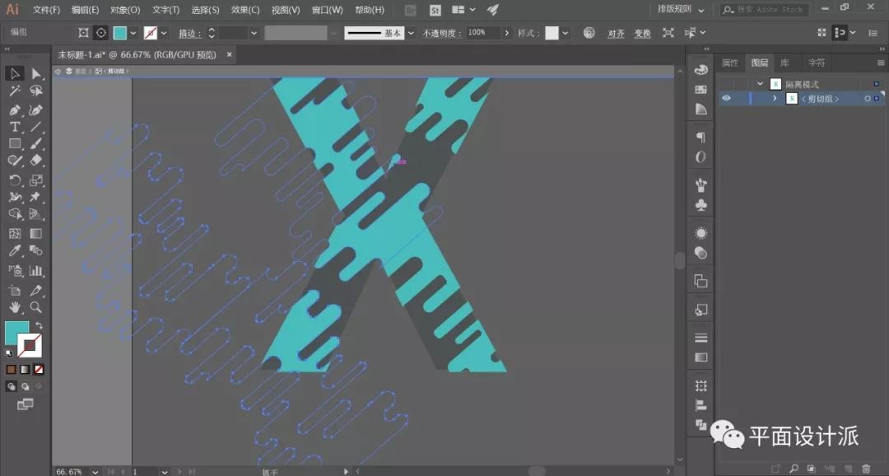The width and height of the screenshot is (889, 476).
Task: Toggle visibility of the 剪切组 layer
Action: pos(726,99)
